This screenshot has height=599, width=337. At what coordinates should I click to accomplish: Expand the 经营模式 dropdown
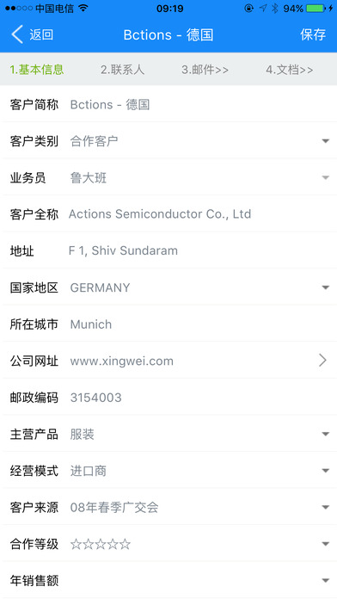pyautogui.click(x=325, y=471)
